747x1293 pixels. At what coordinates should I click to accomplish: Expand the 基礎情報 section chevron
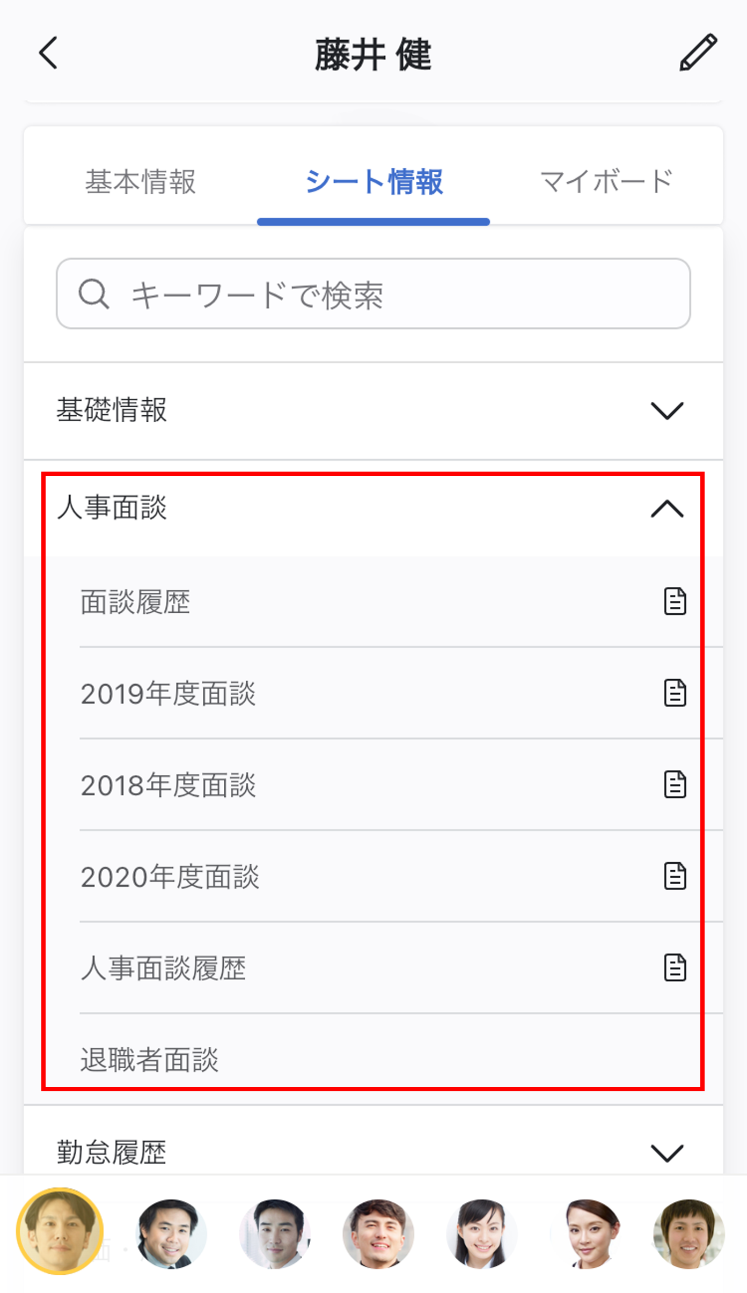point(667,411)
